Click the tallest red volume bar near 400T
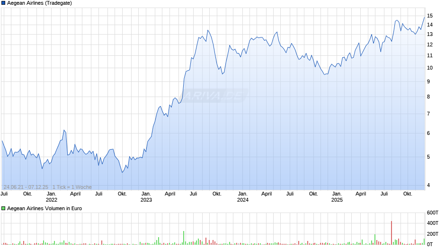445x249 pixels. coord(392,233)
